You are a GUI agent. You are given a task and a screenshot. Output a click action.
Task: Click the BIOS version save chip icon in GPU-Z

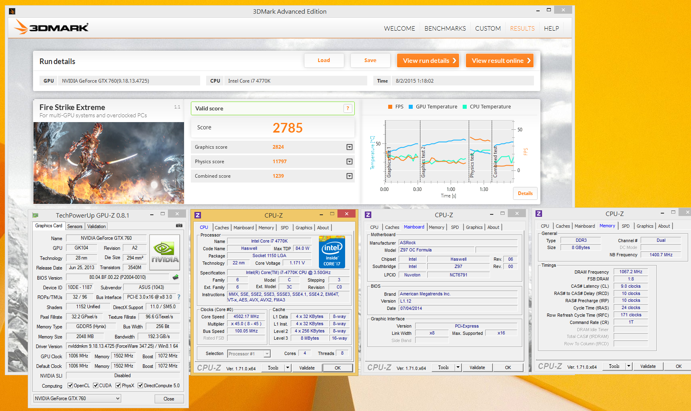[x=176, y=277]
